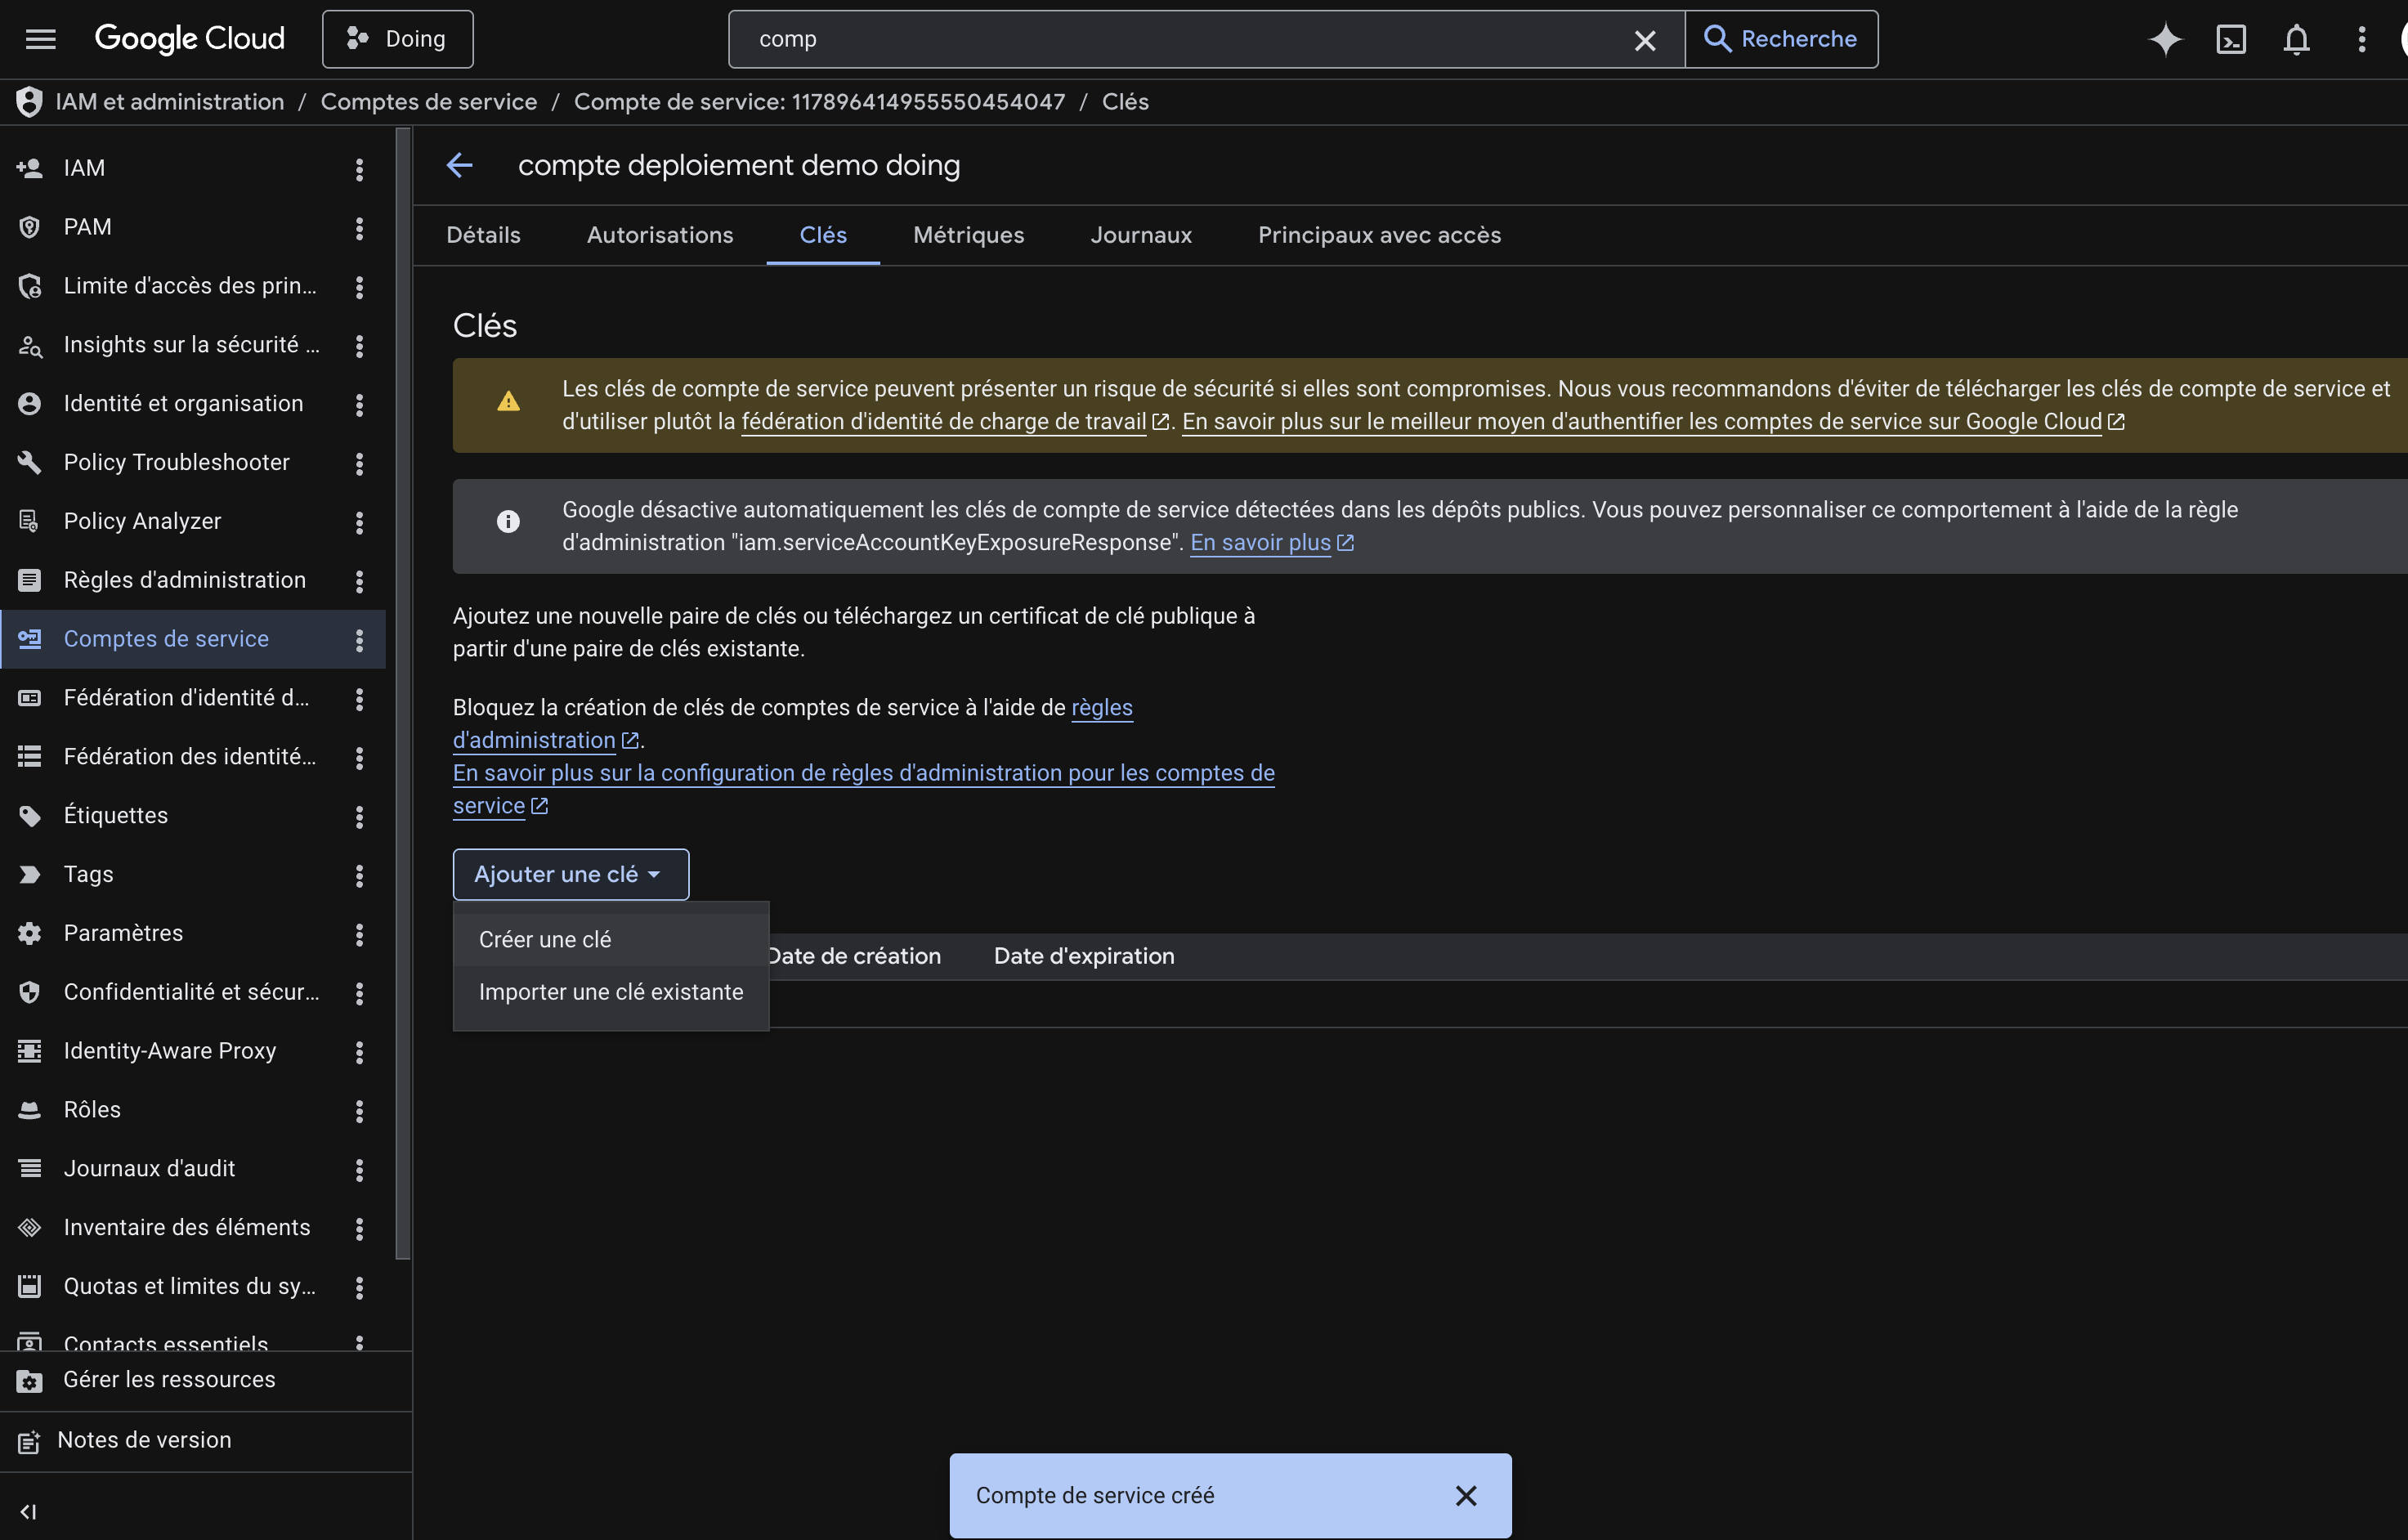The image size is (2408, 1540).
Task: Click the IAM et administration breadcrumb
Action: (x=169, y=102)
